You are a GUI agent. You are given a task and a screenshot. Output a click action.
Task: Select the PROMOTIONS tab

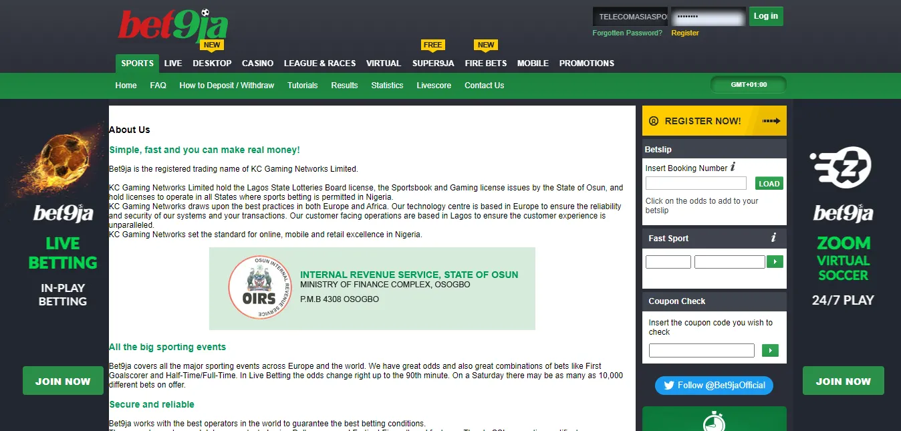(586, 63)
